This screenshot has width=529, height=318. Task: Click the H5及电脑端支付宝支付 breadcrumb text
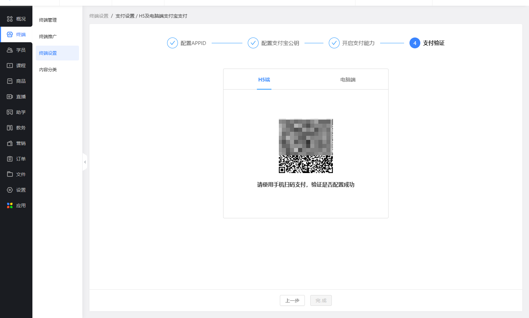pyautogui.click(x=163, y=16)
